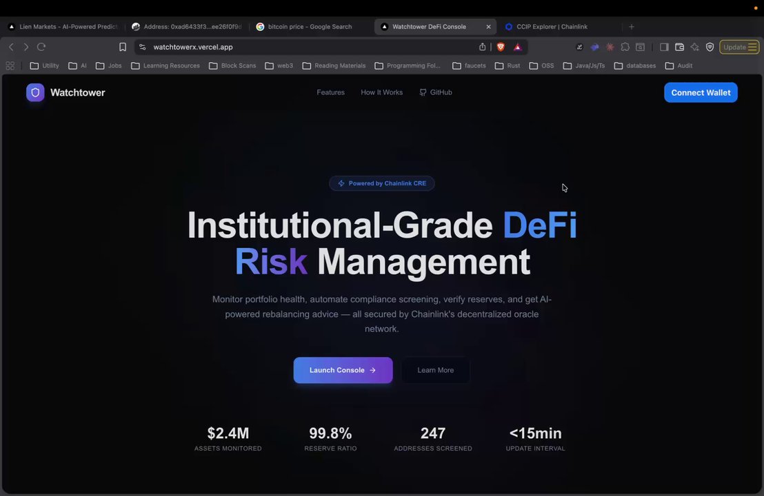The width and height of the screenshot is (764, 496).
Task: Go forward with the browser forward arrow
Action: (26, 47)
